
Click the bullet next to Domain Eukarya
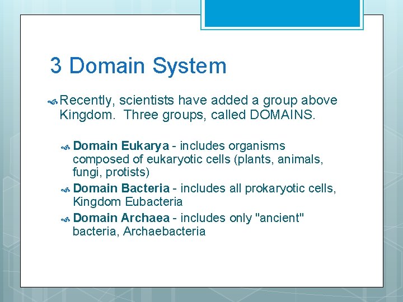pyautogui.click(x=65, y=148)
